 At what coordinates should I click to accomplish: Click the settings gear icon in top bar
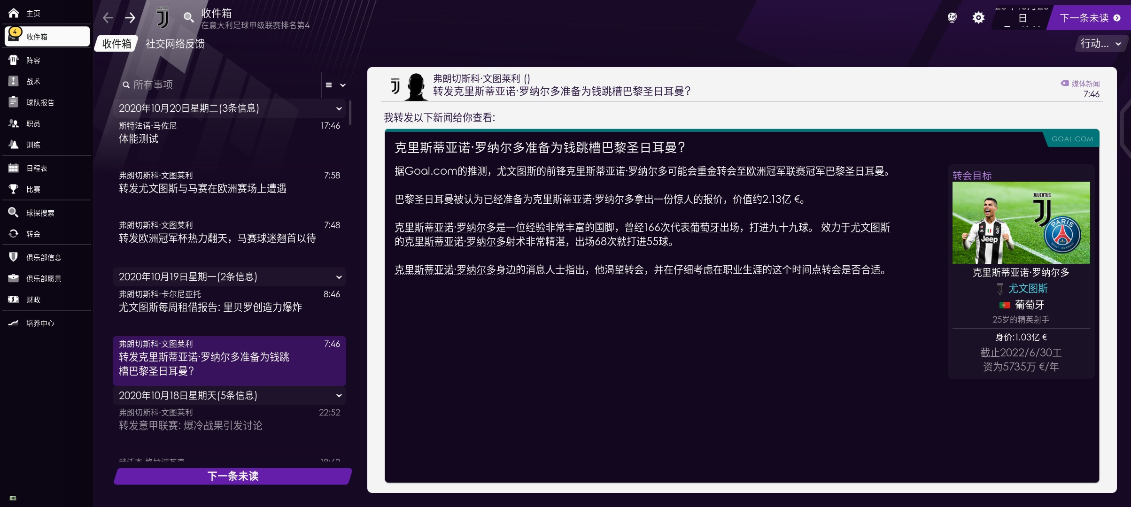click(x=978, y=18)
